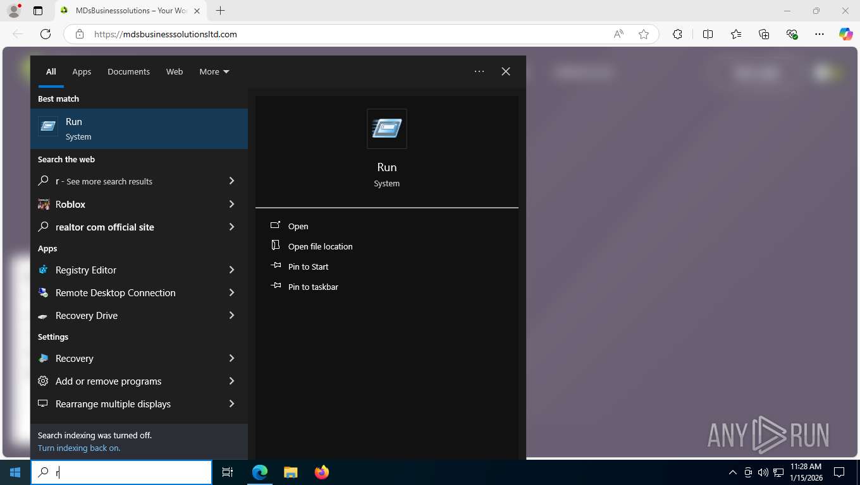Open Edge tab actions menu icon
Screen dimensions: 860x485
(x=38, y=11)
